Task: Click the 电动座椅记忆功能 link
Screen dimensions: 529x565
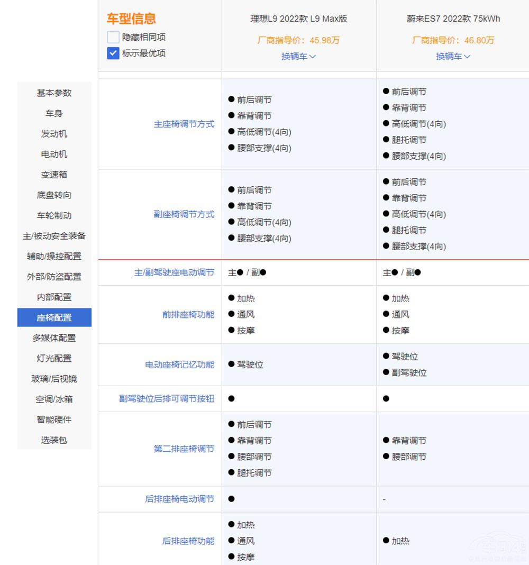Action: (179, 364)
